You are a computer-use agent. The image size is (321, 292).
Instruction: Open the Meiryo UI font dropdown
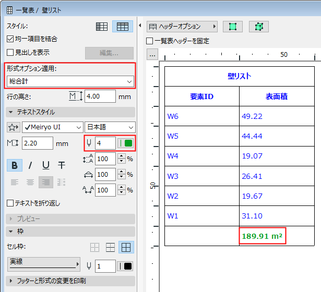click(53, 127)
